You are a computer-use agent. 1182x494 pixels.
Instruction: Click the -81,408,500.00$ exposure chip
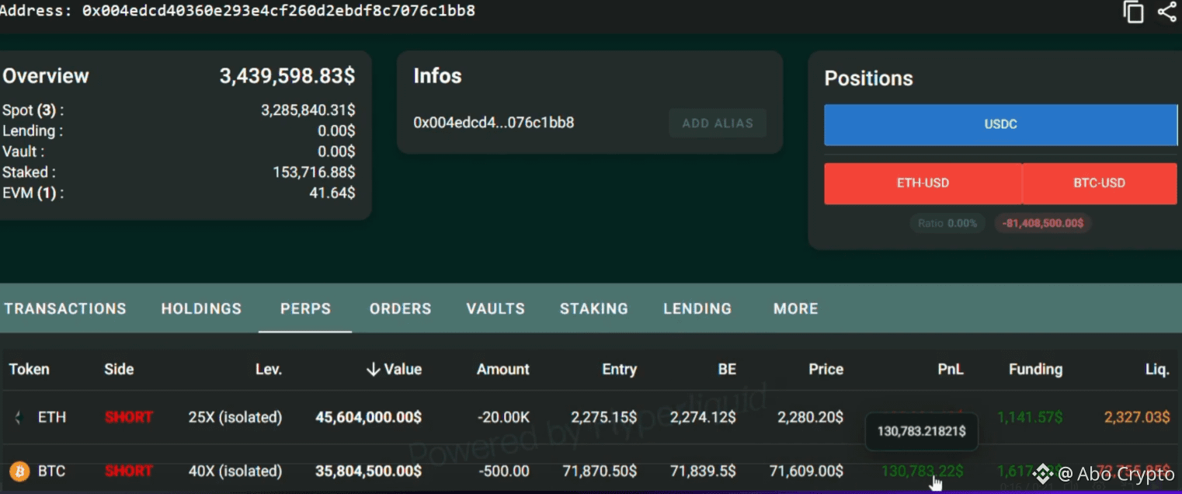tap(1043, 223)
